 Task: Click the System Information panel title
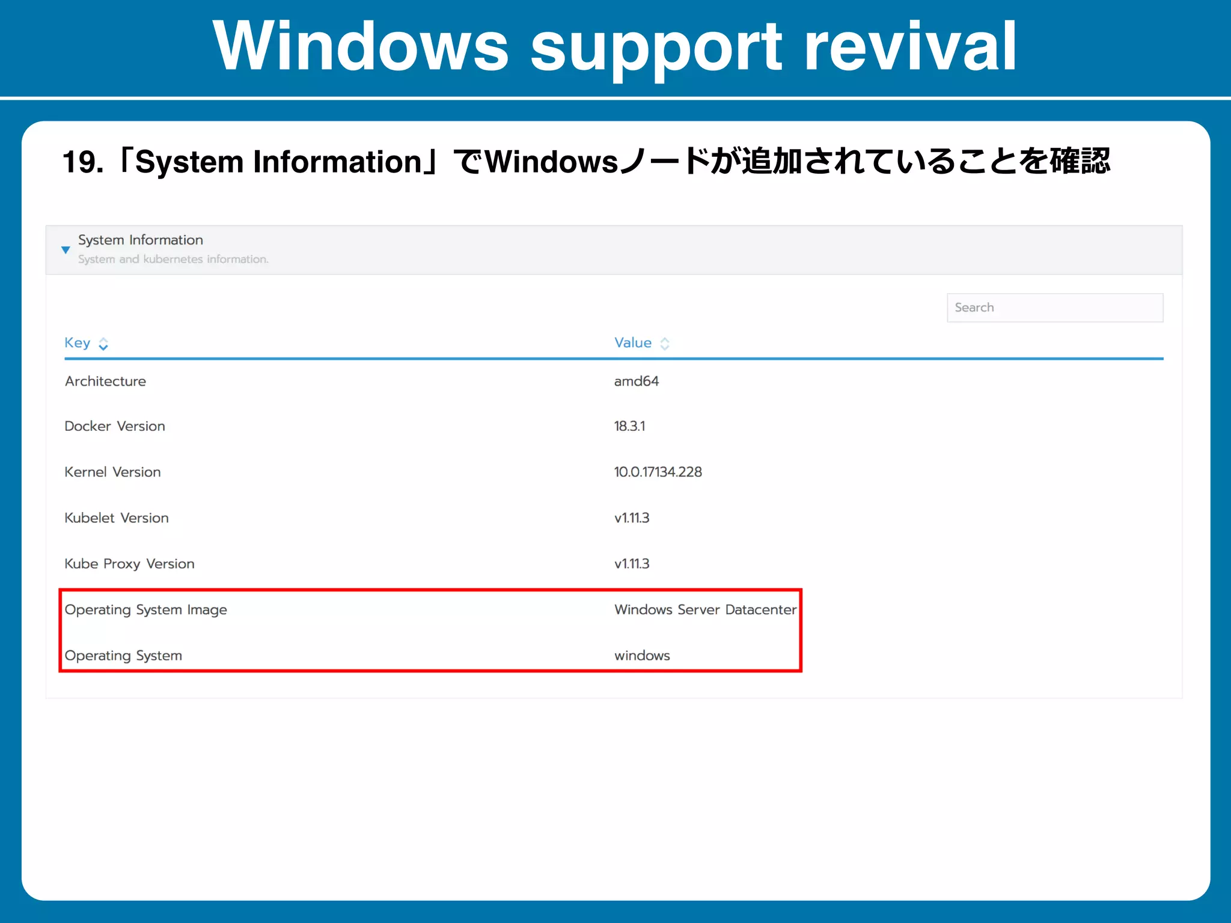(x=141, y=240)
